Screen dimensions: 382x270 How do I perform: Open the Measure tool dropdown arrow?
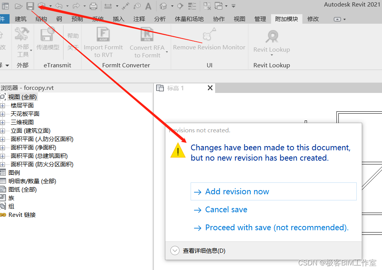pos(117,6)
